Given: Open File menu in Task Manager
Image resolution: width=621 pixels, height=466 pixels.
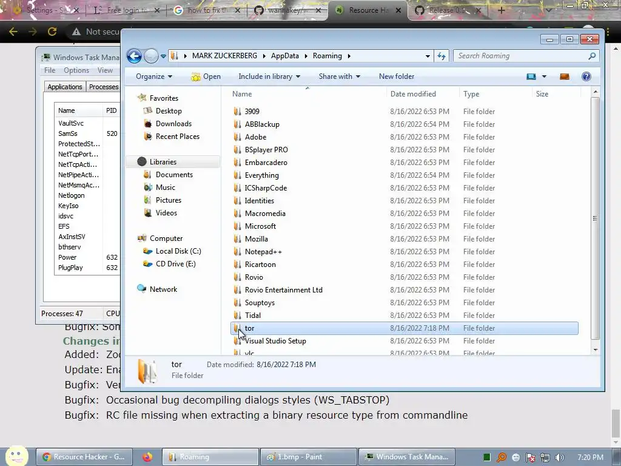Looking at the screenshot, I should click(x=50, y=70).
